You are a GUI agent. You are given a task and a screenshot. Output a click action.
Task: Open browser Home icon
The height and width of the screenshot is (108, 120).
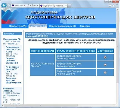(110, 6)
